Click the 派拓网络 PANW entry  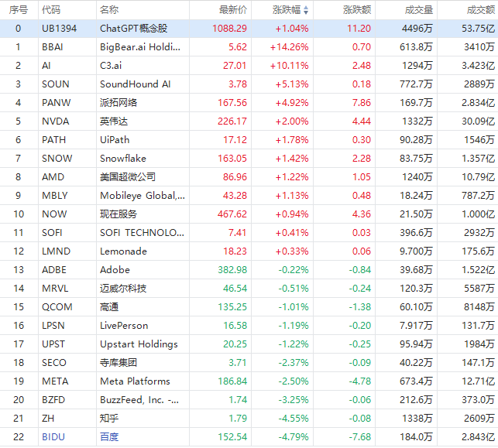[x=118, y=103]
